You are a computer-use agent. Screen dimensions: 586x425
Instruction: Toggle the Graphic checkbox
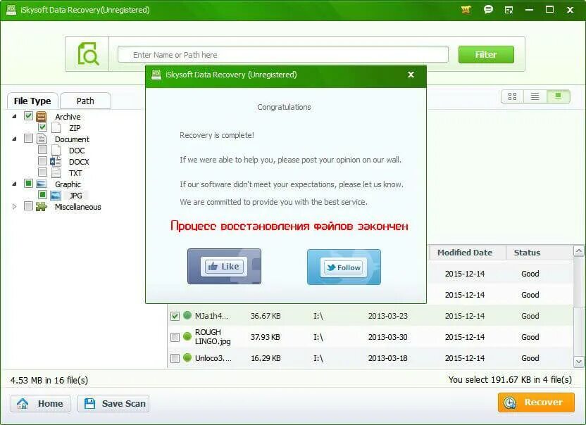(28, 184)
